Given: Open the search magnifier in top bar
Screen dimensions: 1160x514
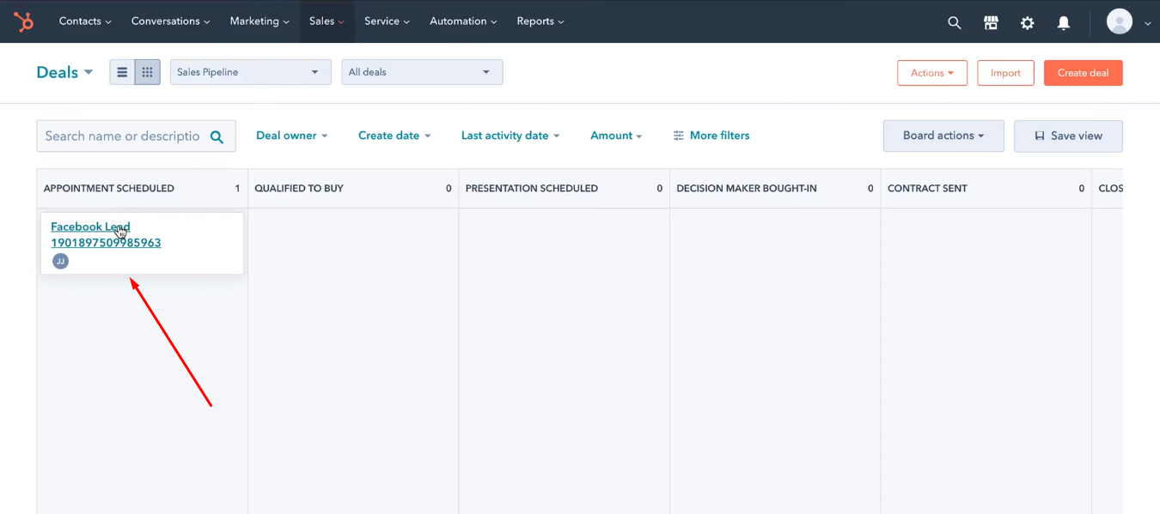Looking at the screenshot, I should tap(954, 23).
